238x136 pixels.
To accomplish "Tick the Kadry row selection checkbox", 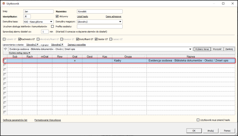I will (5, 61).
